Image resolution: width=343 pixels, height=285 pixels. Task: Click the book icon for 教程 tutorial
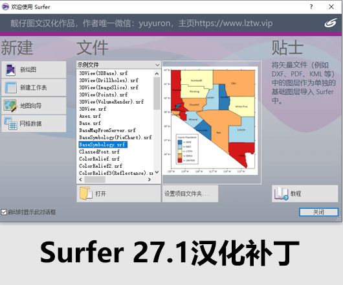click(x=282, y=194)
